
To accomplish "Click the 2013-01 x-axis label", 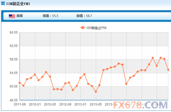I will (80, 104).
